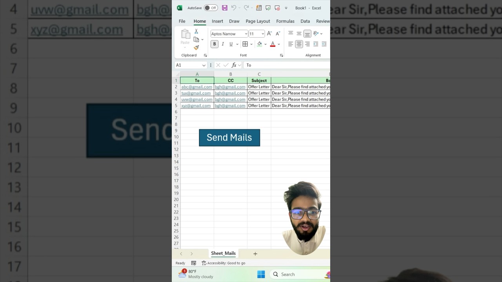
Task: Click the Copy icon
Action: pos(196,40)
